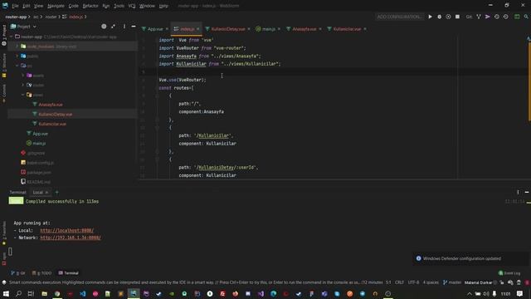Open the Project view dropdown

23,27
